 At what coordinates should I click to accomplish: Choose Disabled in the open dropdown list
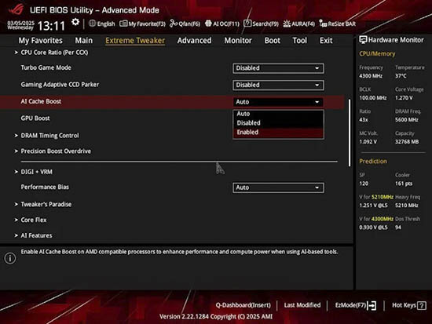278,122
